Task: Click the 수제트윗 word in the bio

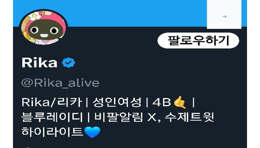Action: 189,117
